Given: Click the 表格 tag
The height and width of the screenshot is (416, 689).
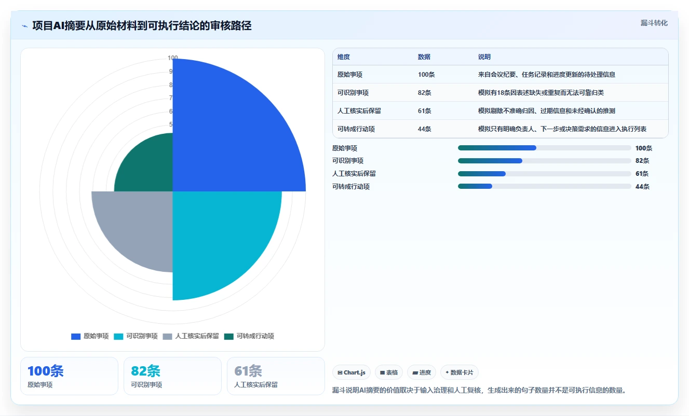Looking at the screenshot, I should click(389, 372).
